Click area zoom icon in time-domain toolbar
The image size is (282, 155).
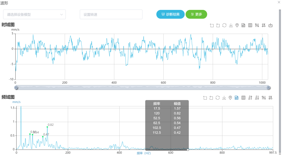pyautogui.click(x=212, y=25)
